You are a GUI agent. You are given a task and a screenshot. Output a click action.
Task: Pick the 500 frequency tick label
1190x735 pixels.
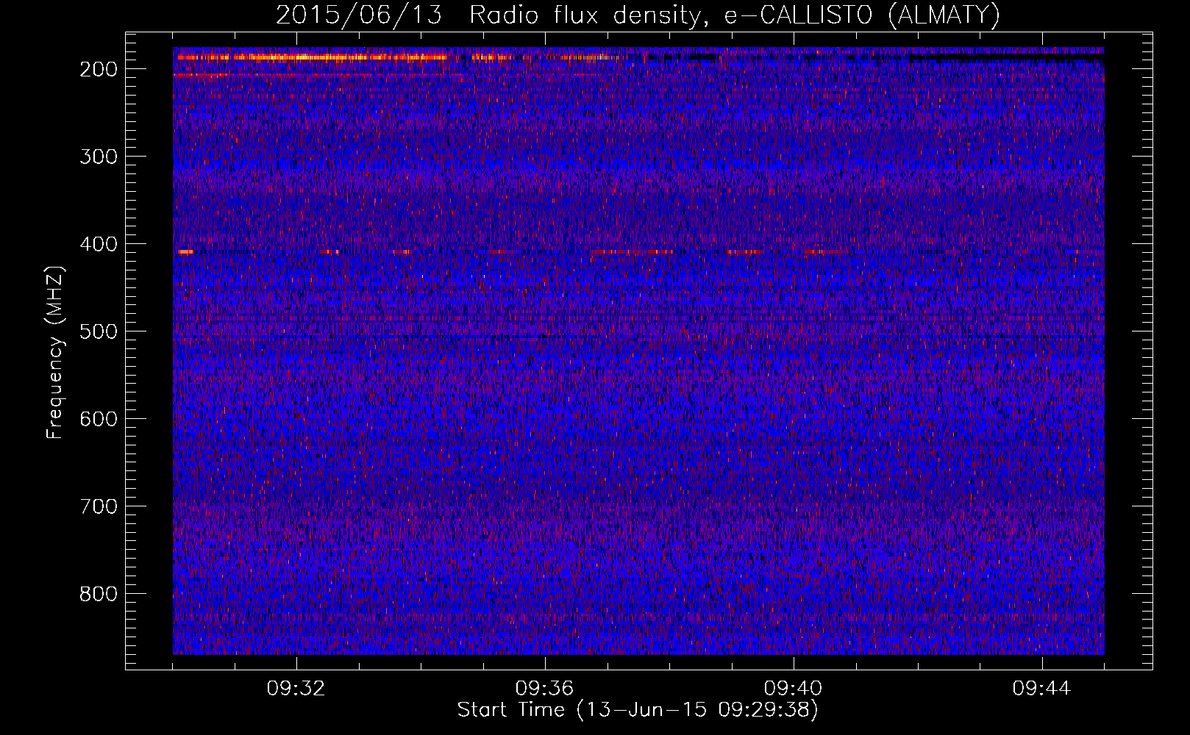coord(98,331)
